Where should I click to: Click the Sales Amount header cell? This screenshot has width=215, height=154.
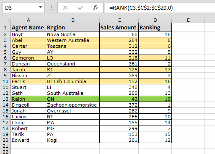[x=119, y=27]
